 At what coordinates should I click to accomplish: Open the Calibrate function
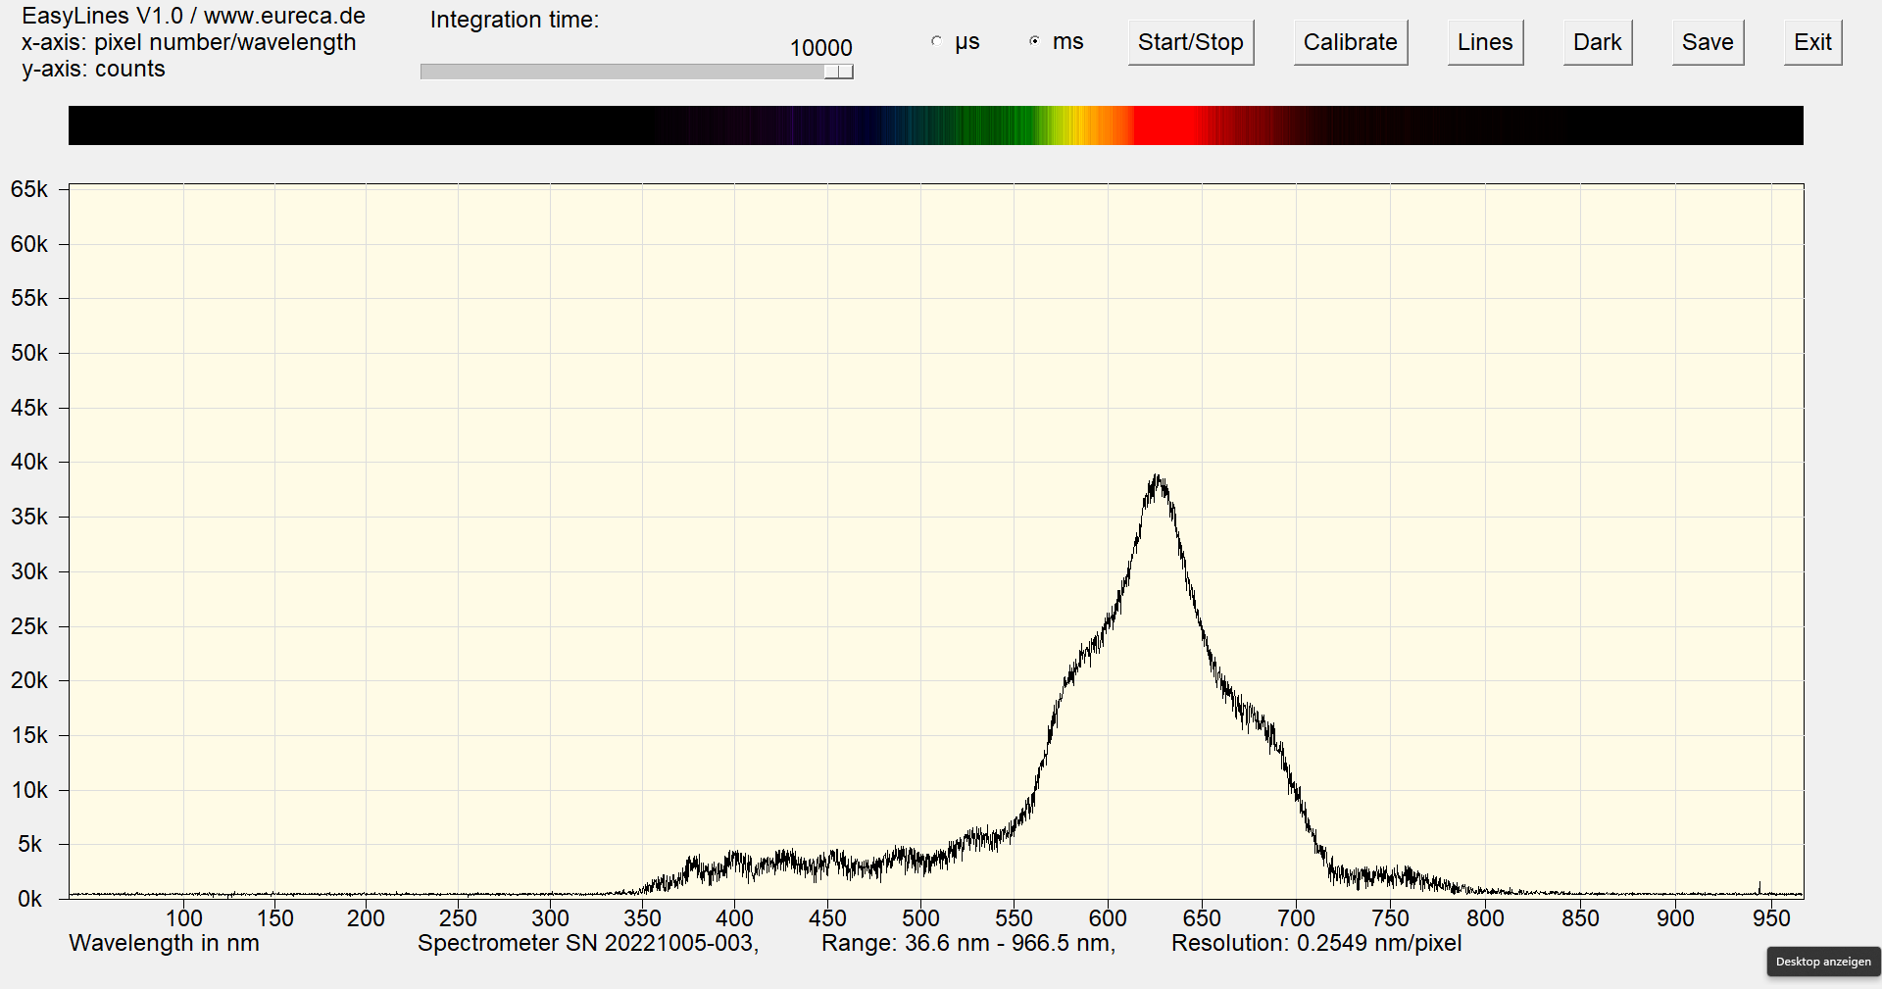coord(1350,43)
